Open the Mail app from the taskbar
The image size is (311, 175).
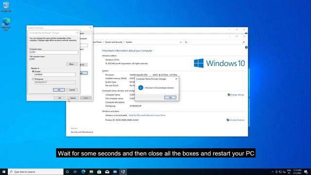(107, 172)
